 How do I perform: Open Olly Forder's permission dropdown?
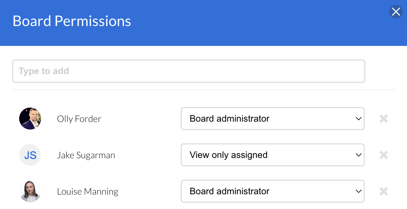[x=272, y=119]
